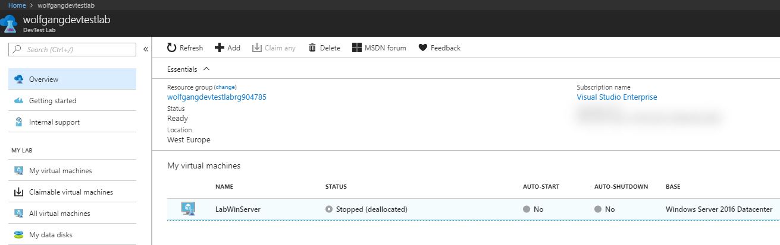Sort by AUTO-START column header

pos(541,187)
